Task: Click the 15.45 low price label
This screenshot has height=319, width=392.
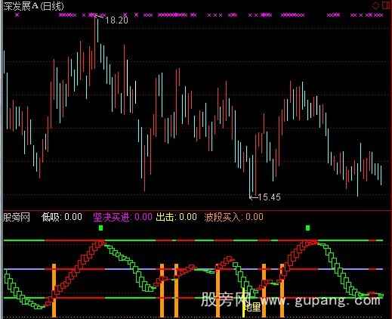Action: [269, 197]
